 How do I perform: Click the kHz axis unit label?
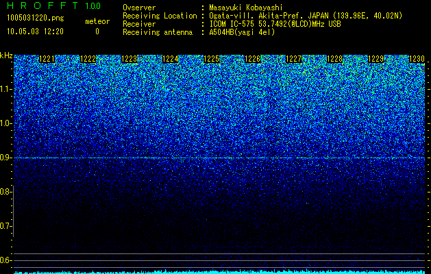[x=6, y=55]
